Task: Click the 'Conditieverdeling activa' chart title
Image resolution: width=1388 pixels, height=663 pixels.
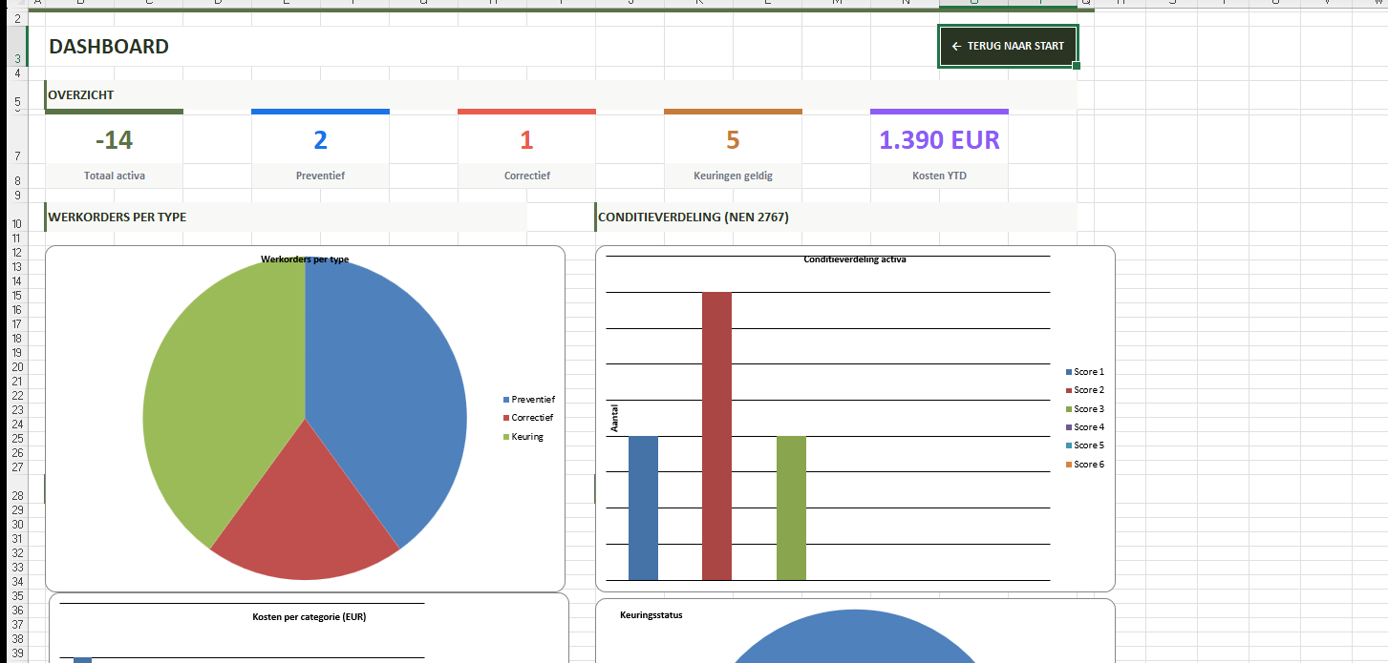Action: click(x=854, y=259)
